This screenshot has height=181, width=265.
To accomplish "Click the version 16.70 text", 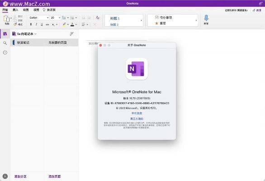I will [137, 98].
